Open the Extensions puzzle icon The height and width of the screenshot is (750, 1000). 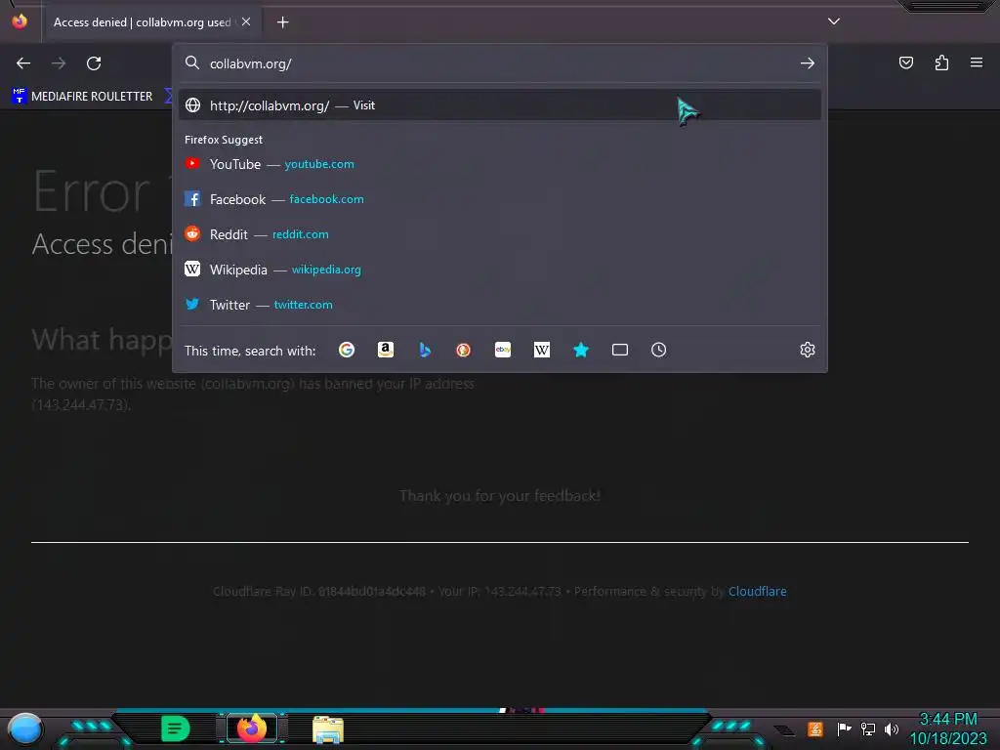941,62
